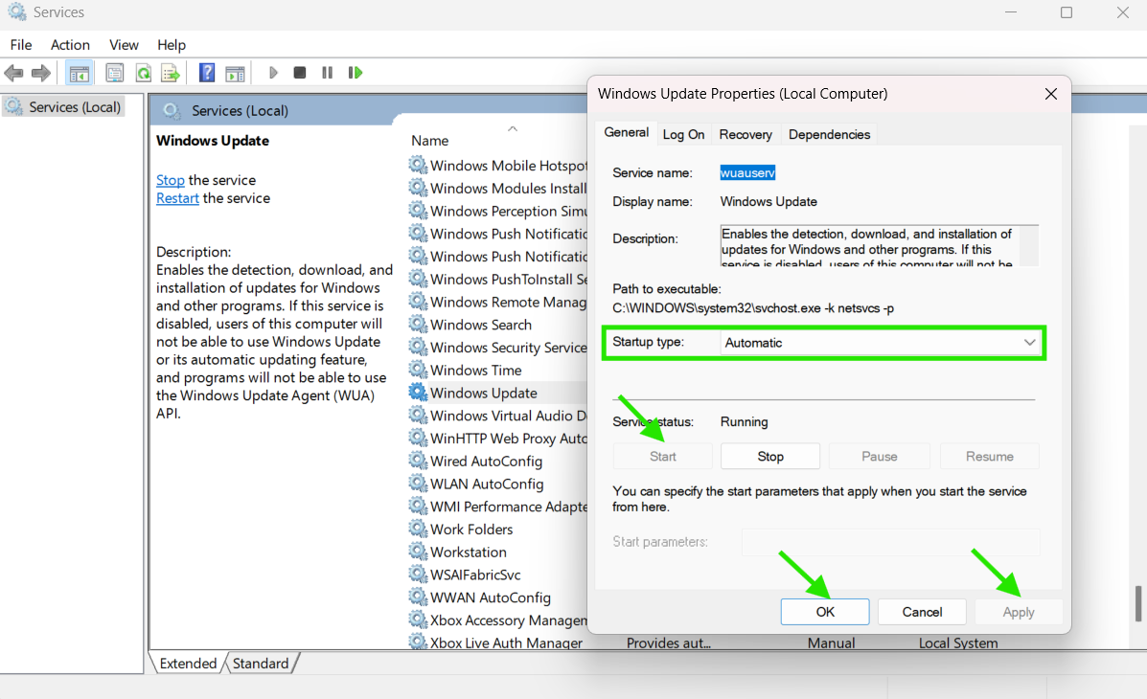Open the View menu
This screenshot has width=1147, height=699.
(124, 45)
